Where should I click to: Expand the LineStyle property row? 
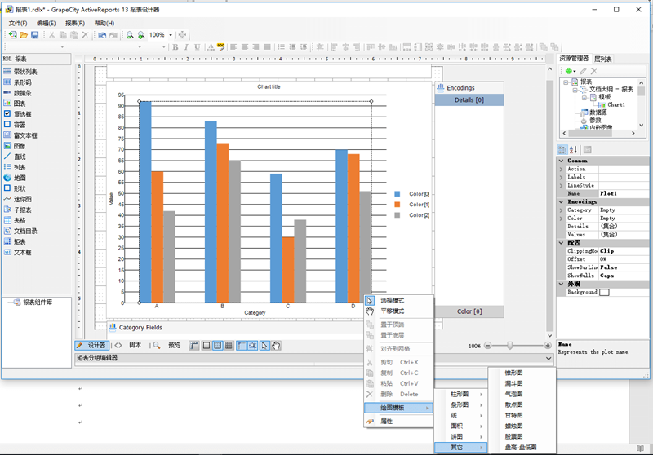coord(561,186)
